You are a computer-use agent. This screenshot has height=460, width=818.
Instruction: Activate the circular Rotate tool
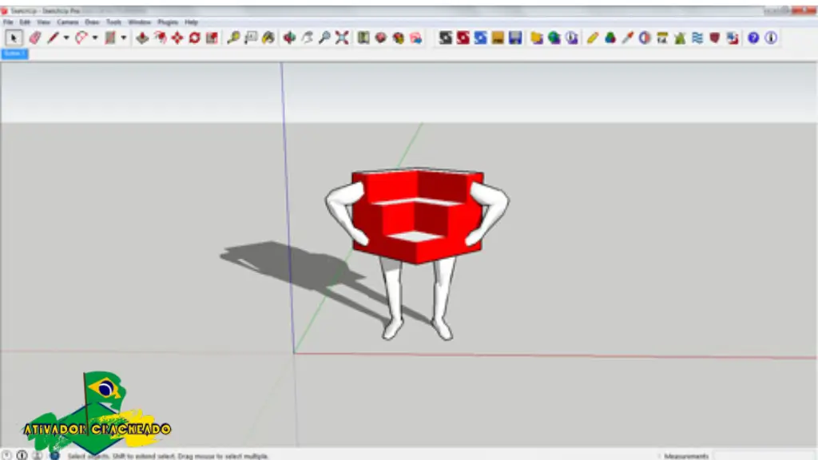pos(195,38)
